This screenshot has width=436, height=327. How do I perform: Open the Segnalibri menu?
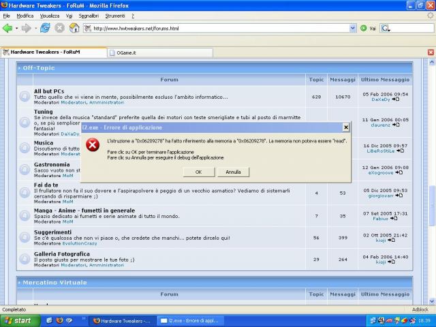tap(88, 15)
